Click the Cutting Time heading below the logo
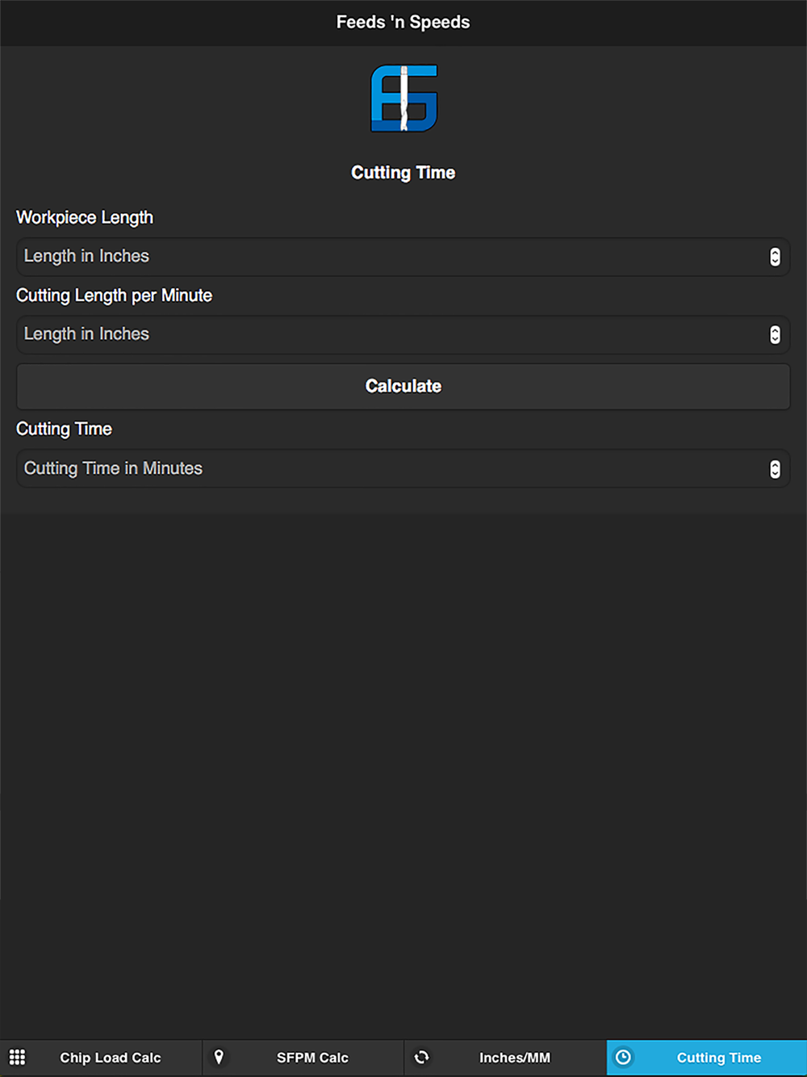This screenshot has height=1077, width=807. tap(403, 173)
